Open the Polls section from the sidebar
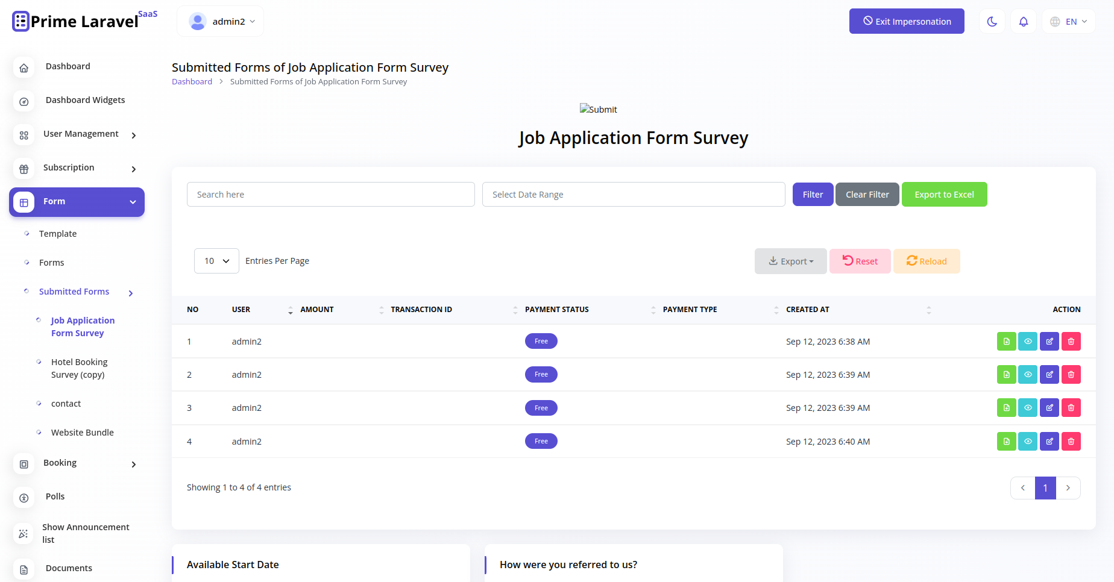This screenshot has width=1114, height=582. (55, 496)
